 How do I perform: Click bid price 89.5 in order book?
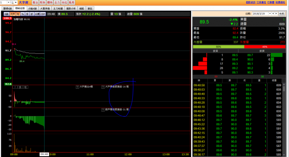(235, 55)
